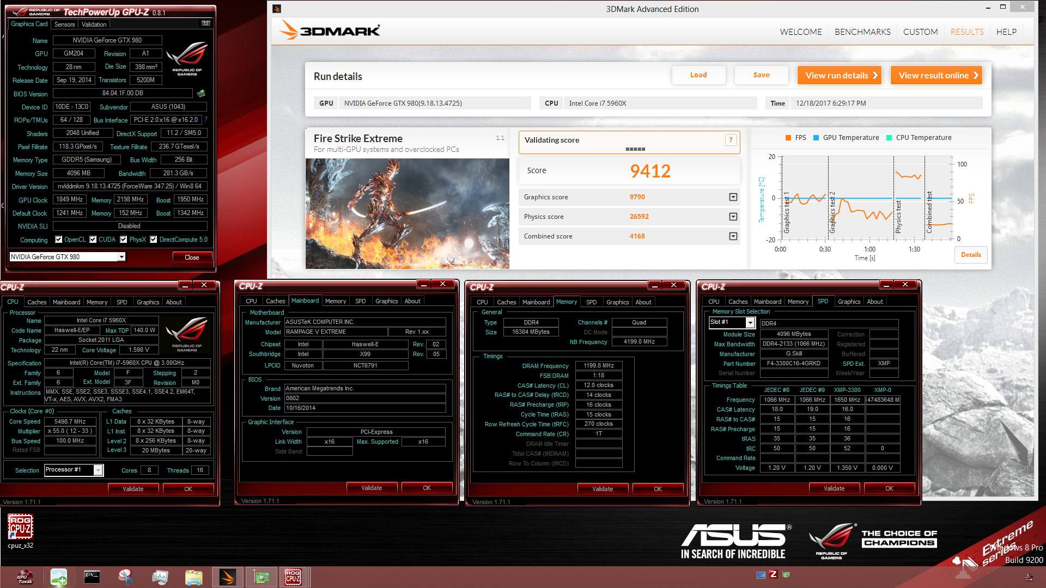Switch to ROG CPU-Z taskbar icon

294,577
